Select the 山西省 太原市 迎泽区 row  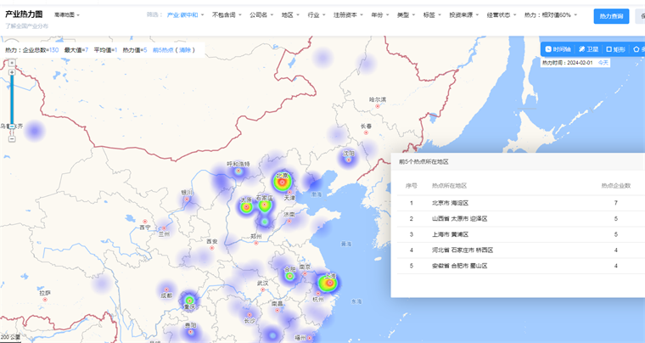click(521, 219)
